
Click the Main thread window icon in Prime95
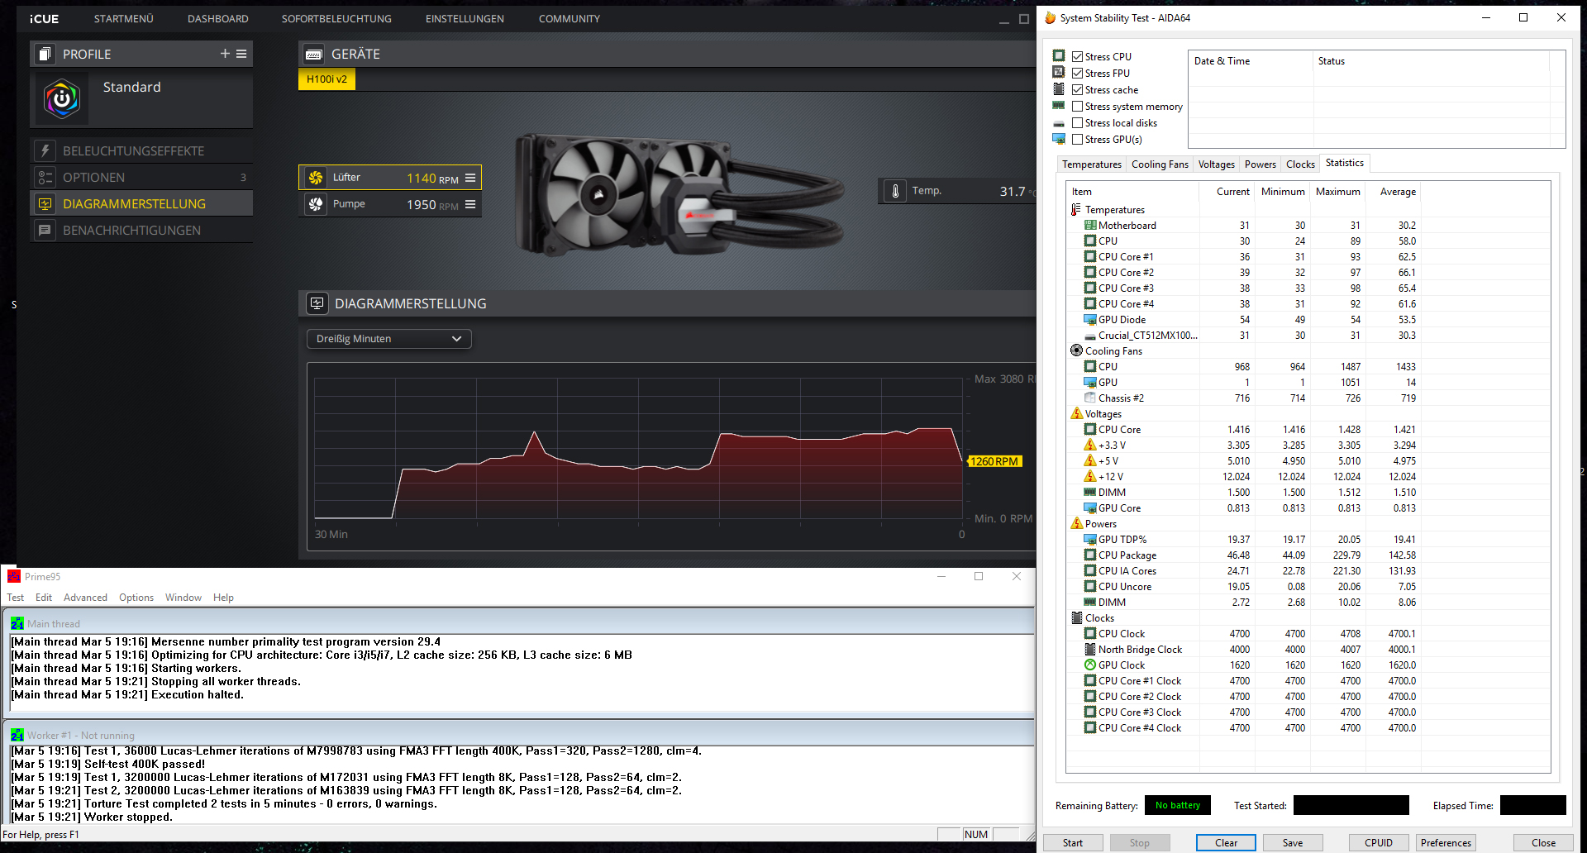point(17,623)
